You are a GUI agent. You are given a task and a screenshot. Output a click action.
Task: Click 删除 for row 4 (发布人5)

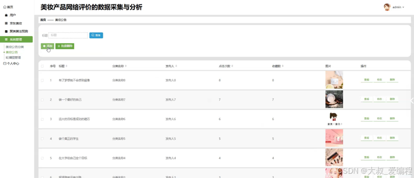(392, 138)
